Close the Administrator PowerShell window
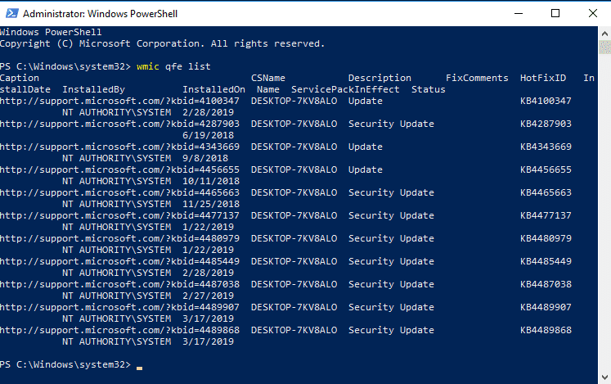 [593, 13]
